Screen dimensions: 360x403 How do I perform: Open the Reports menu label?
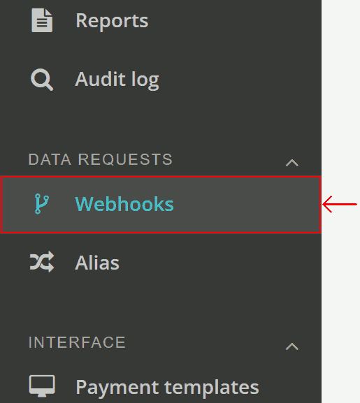pos(112,21)
